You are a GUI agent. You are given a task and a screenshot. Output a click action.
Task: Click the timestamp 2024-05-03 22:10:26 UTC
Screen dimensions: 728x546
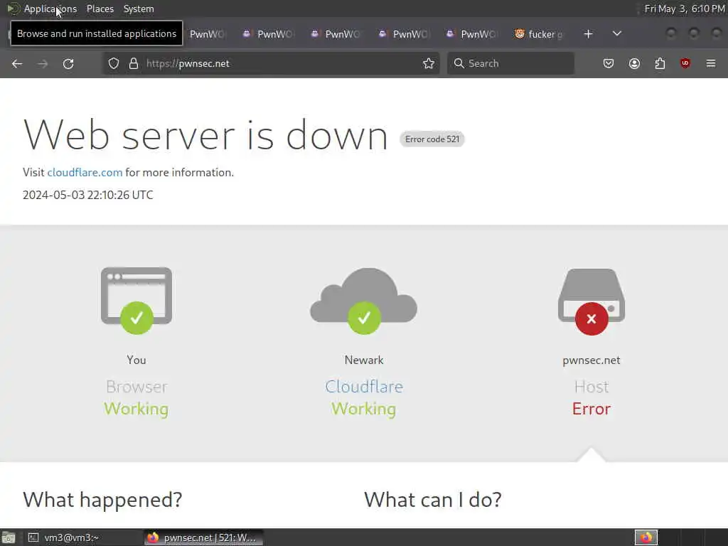click(87, 195)
